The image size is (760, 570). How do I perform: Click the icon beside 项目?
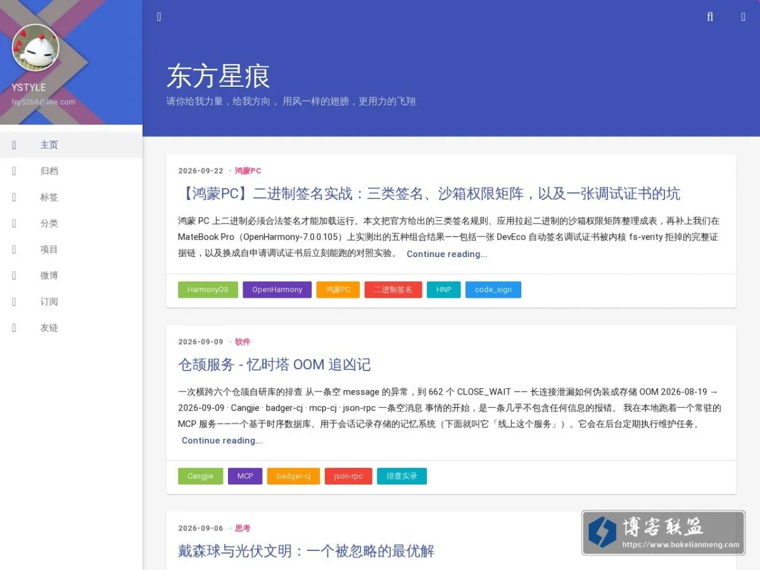pos(14,250)
